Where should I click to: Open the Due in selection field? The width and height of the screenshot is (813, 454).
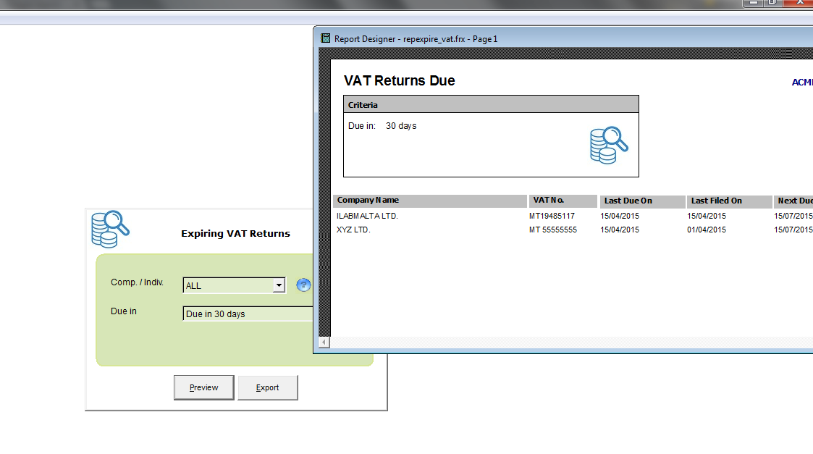pos(239,314)
